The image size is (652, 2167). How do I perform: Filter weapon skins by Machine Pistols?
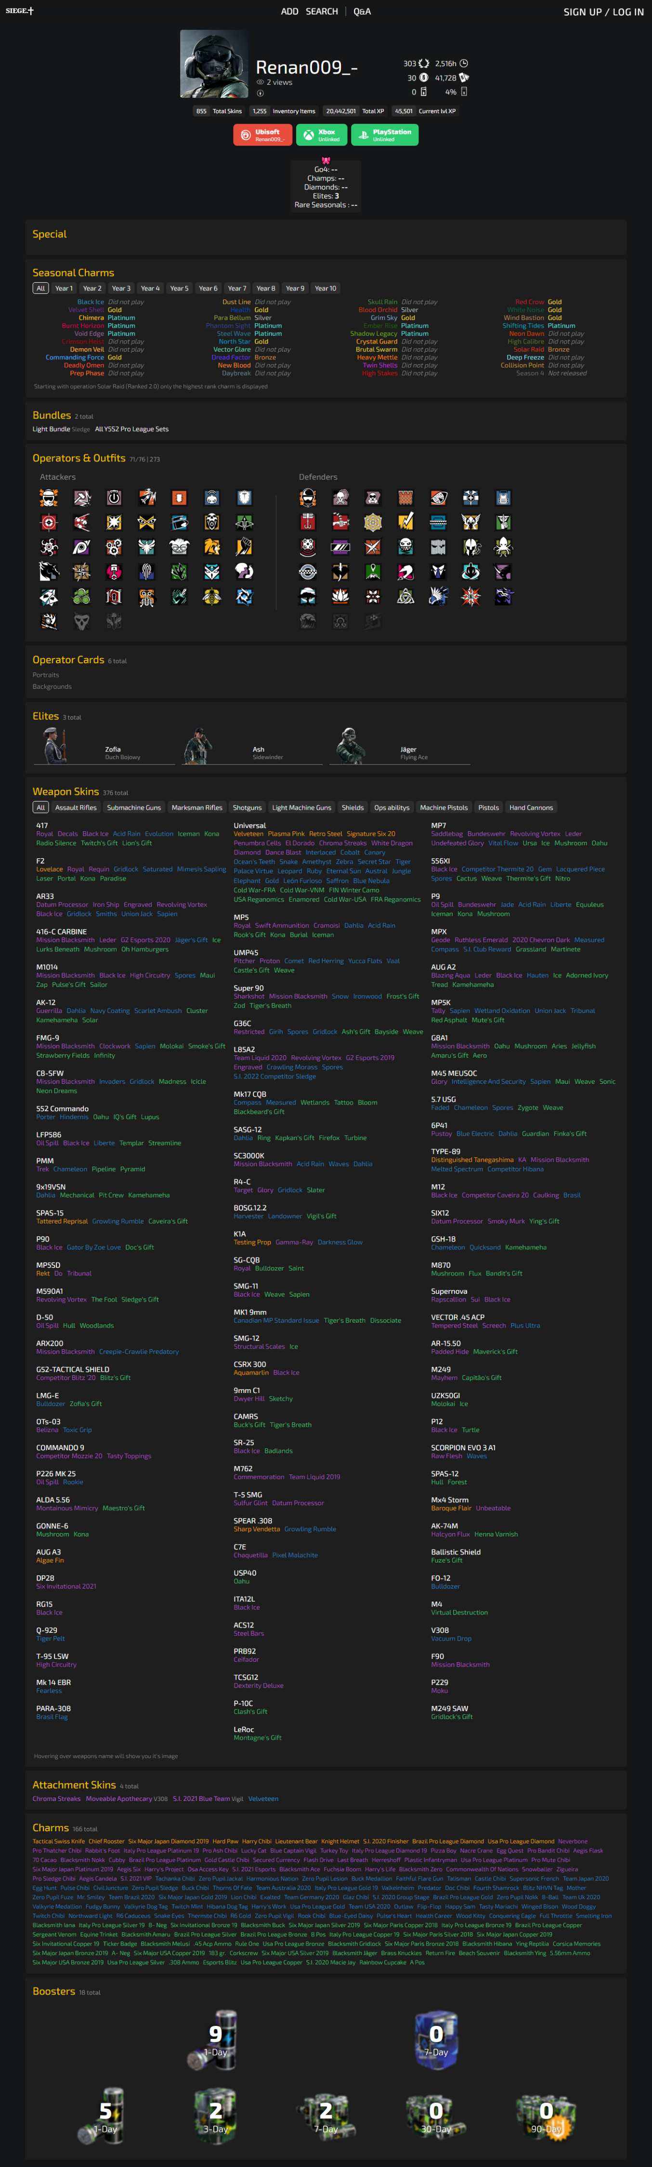[444, 808]
